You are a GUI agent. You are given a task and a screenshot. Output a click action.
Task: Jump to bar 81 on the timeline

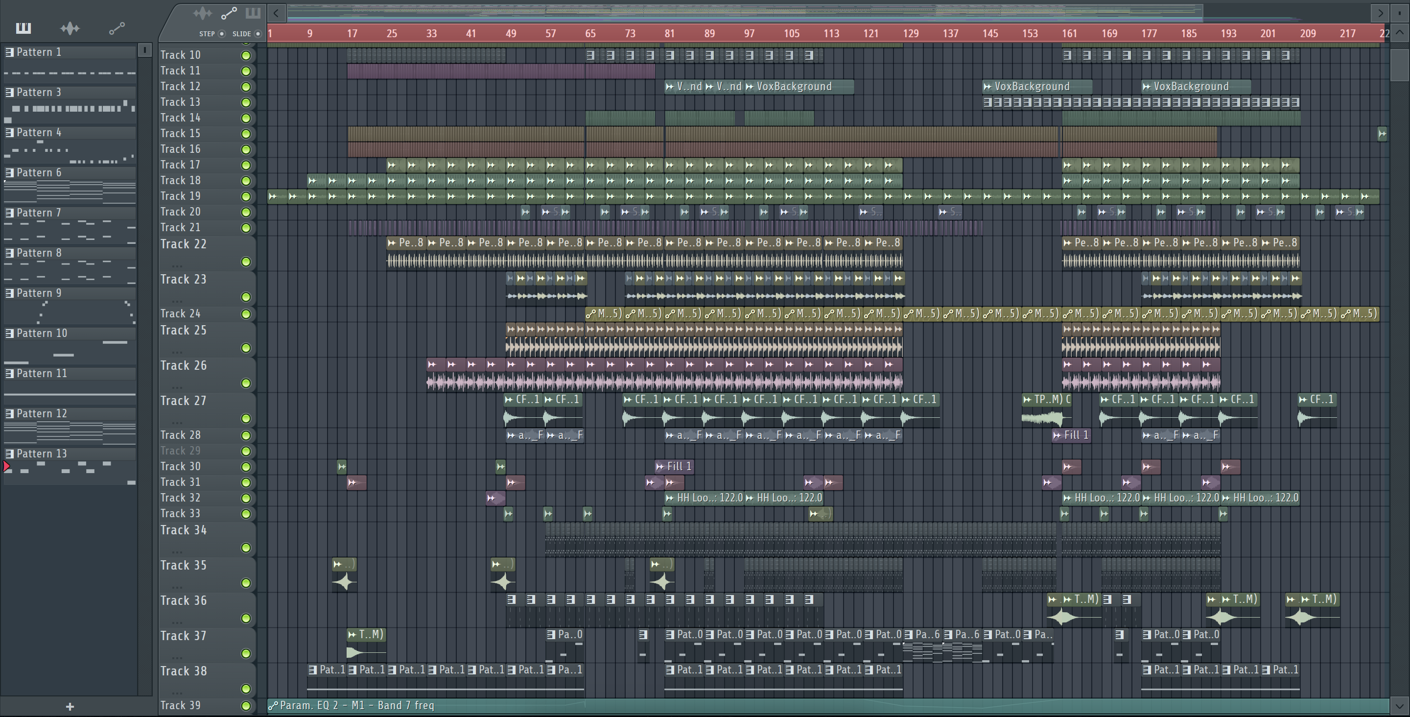pos(669,33)
